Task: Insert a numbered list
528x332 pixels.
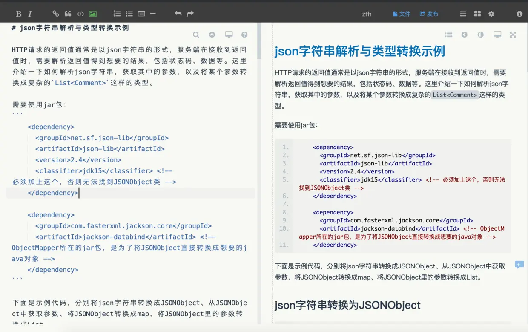Action: [x=117, y=14]
